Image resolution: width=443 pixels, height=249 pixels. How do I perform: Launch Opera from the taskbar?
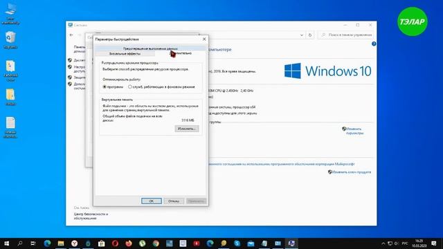click(x=115, y=243)
